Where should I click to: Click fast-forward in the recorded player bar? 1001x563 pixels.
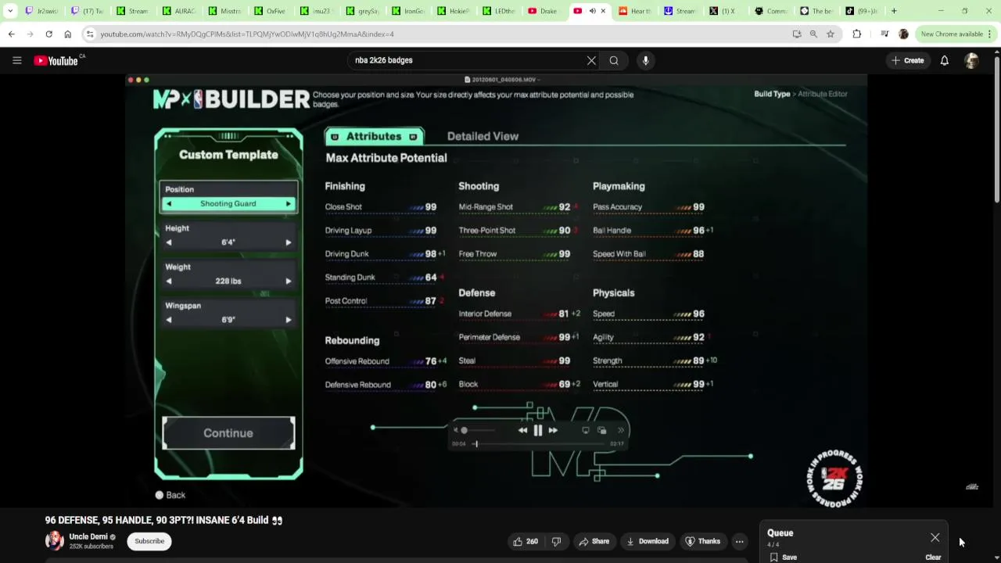point(553,430)
